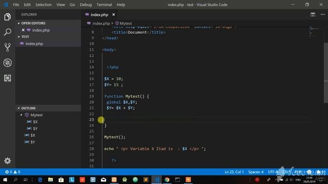This screenshot has height=184, width=328.
Task: Open File Explorer from the taskbar
Action: point(50,179)
